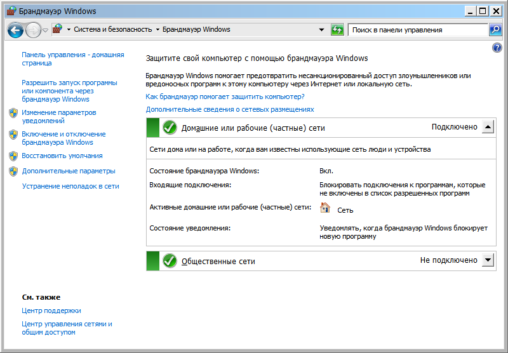
Task: Click the 'Не подключено' status text
Action: 449,260
